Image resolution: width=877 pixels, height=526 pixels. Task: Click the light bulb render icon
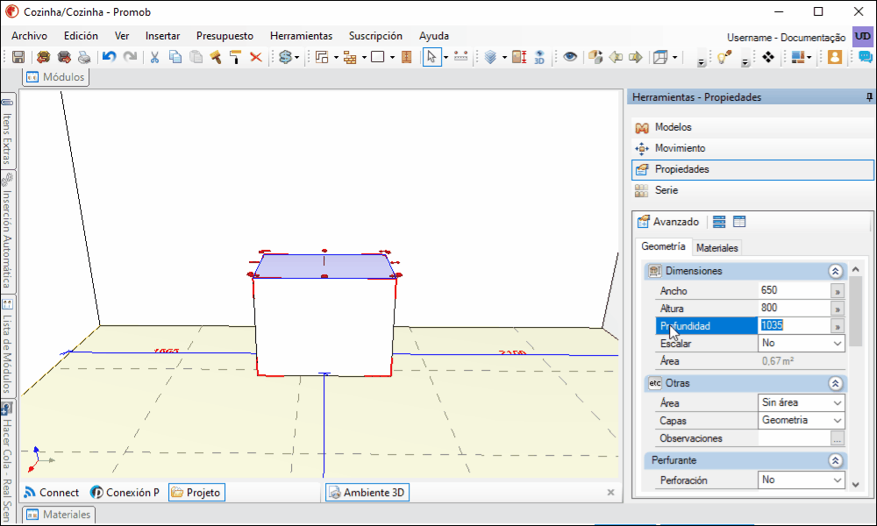[x=724, y=57]
